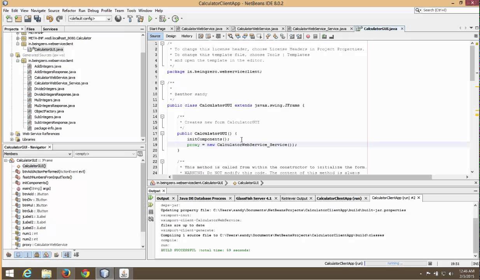Switch to GlassFish Server 4.1 output tab

(254, 198)
